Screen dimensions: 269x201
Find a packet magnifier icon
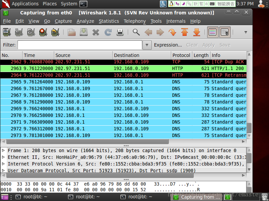[136, 32]
